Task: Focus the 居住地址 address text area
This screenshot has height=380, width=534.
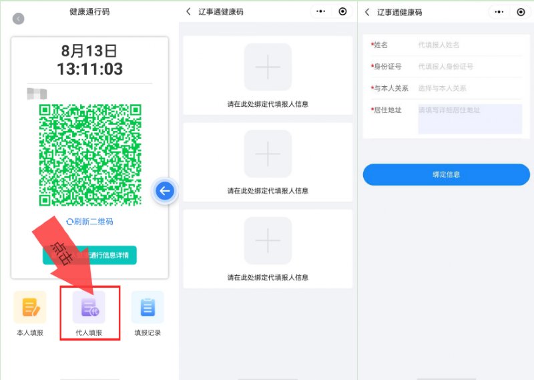Action: coord(470,119)
